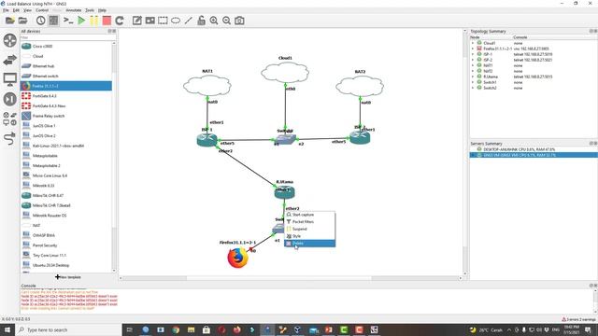The height and width of the screenshot is (336, 598).
Task: Suspend all nodes with yellow pause button
Action: tap(93, 21)
